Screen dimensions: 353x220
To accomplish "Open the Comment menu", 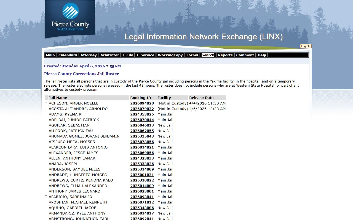I will pyautogui.click(x=245, y=55).
